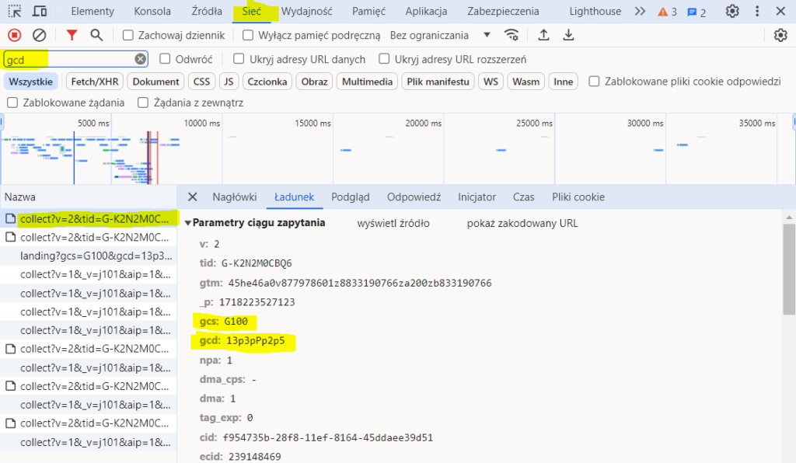The width and height of the screenshot is (796, 463).
Task: Clear the network log
Action: [x=39, y=35]
